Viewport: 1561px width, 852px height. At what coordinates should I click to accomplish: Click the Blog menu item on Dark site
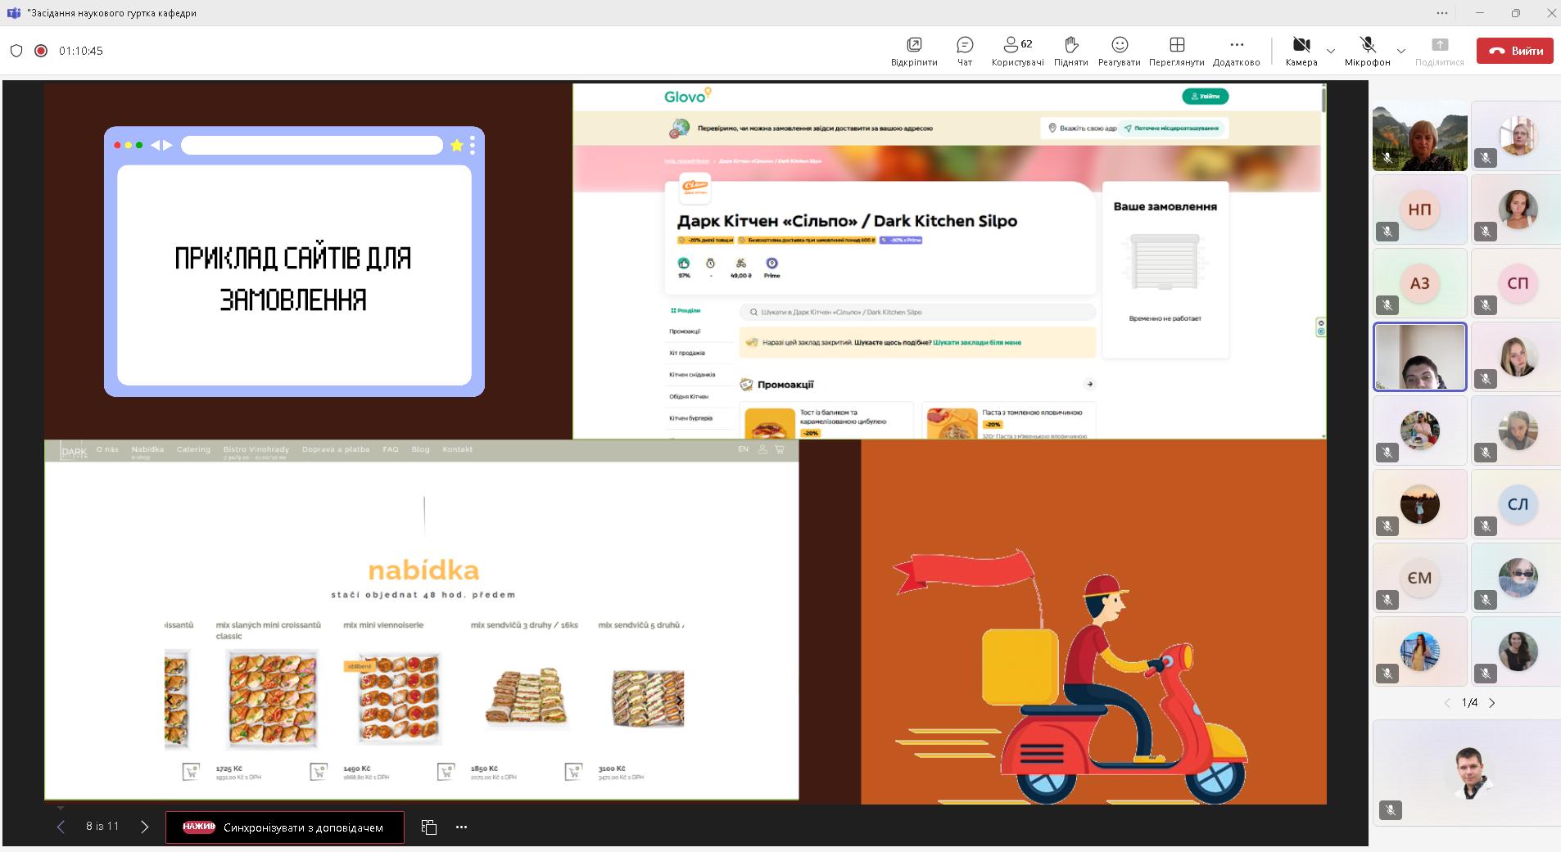tap(420, 449)
